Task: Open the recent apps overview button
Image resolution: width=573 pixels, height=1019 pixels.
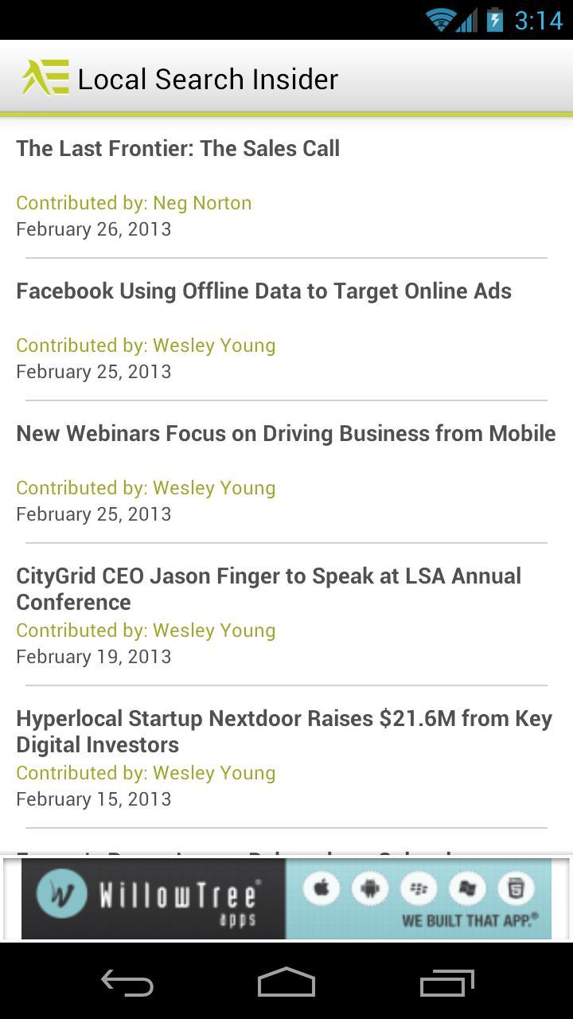Action: (x=446, y=983)
